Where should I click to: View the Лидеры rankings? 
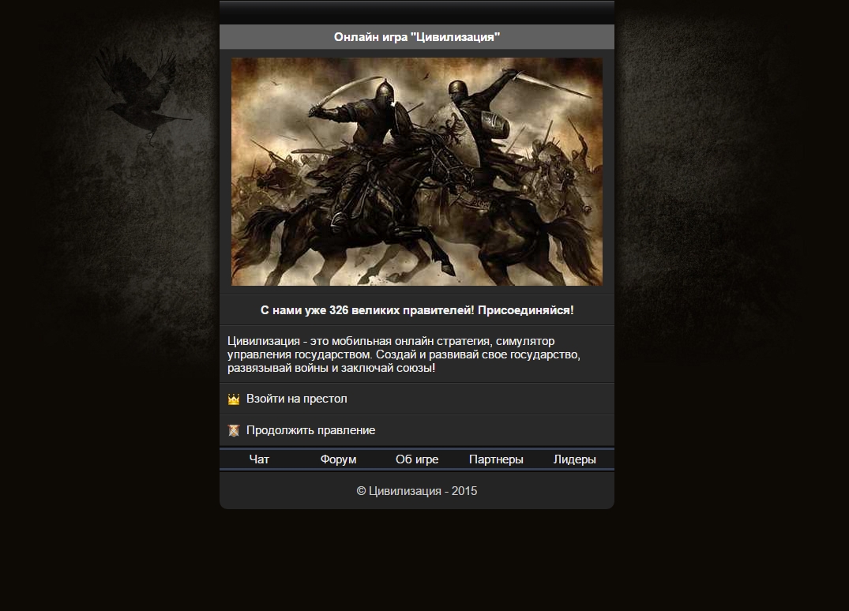point(574,459)
